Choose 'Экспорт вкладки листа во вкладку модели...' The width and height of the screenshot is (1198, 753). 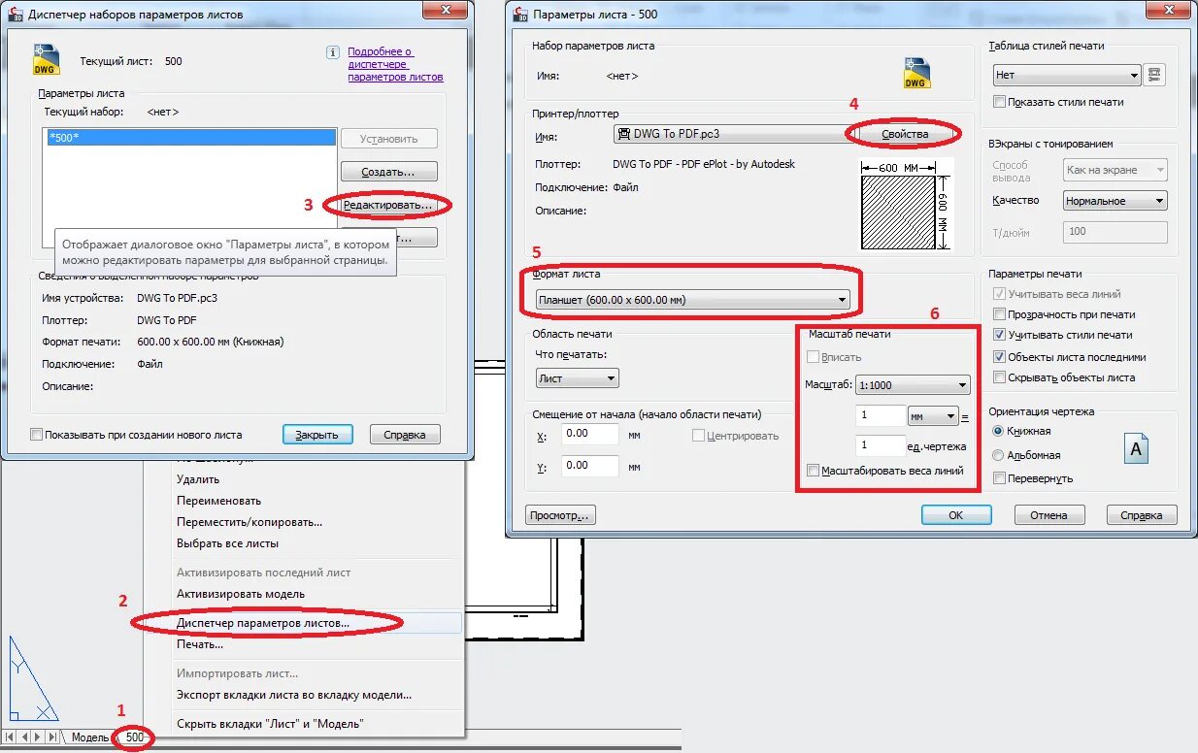(294, 695)
